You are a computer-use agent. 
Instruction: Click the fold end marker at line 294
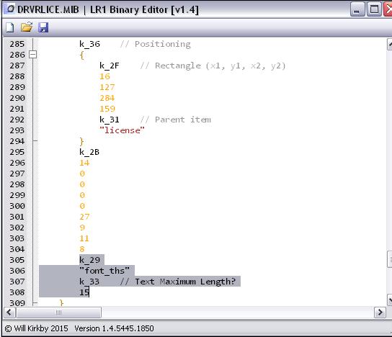pos(35,141)
